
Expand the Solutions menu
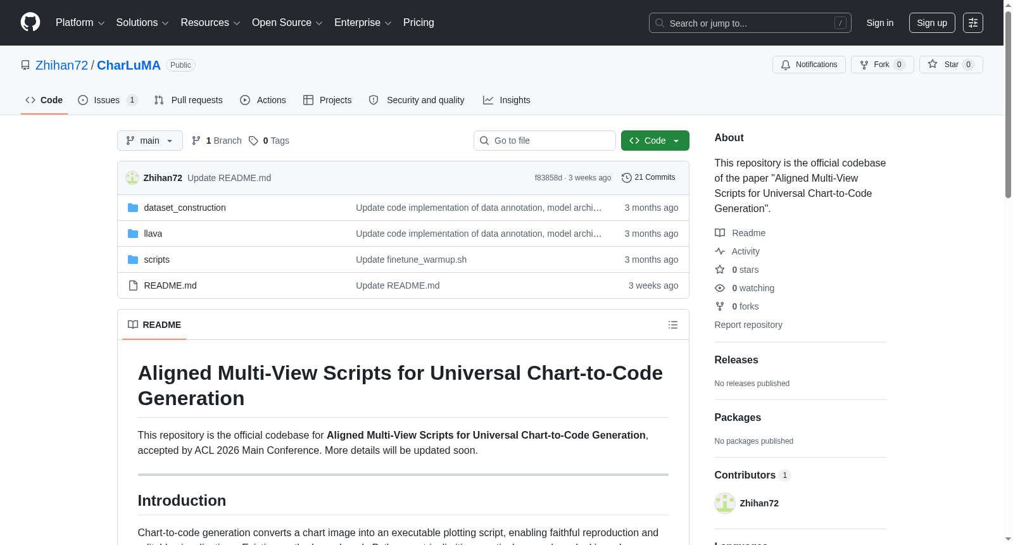pyautogui.click(x=142, y=23)
